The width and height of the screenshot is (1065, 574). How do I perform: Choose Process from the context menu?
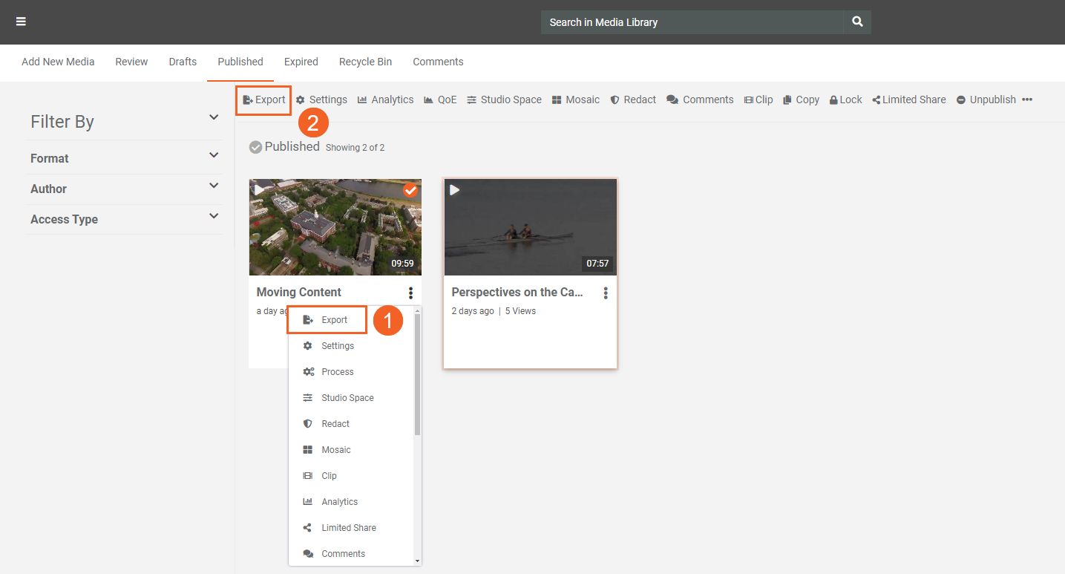(x=337, y=372)
